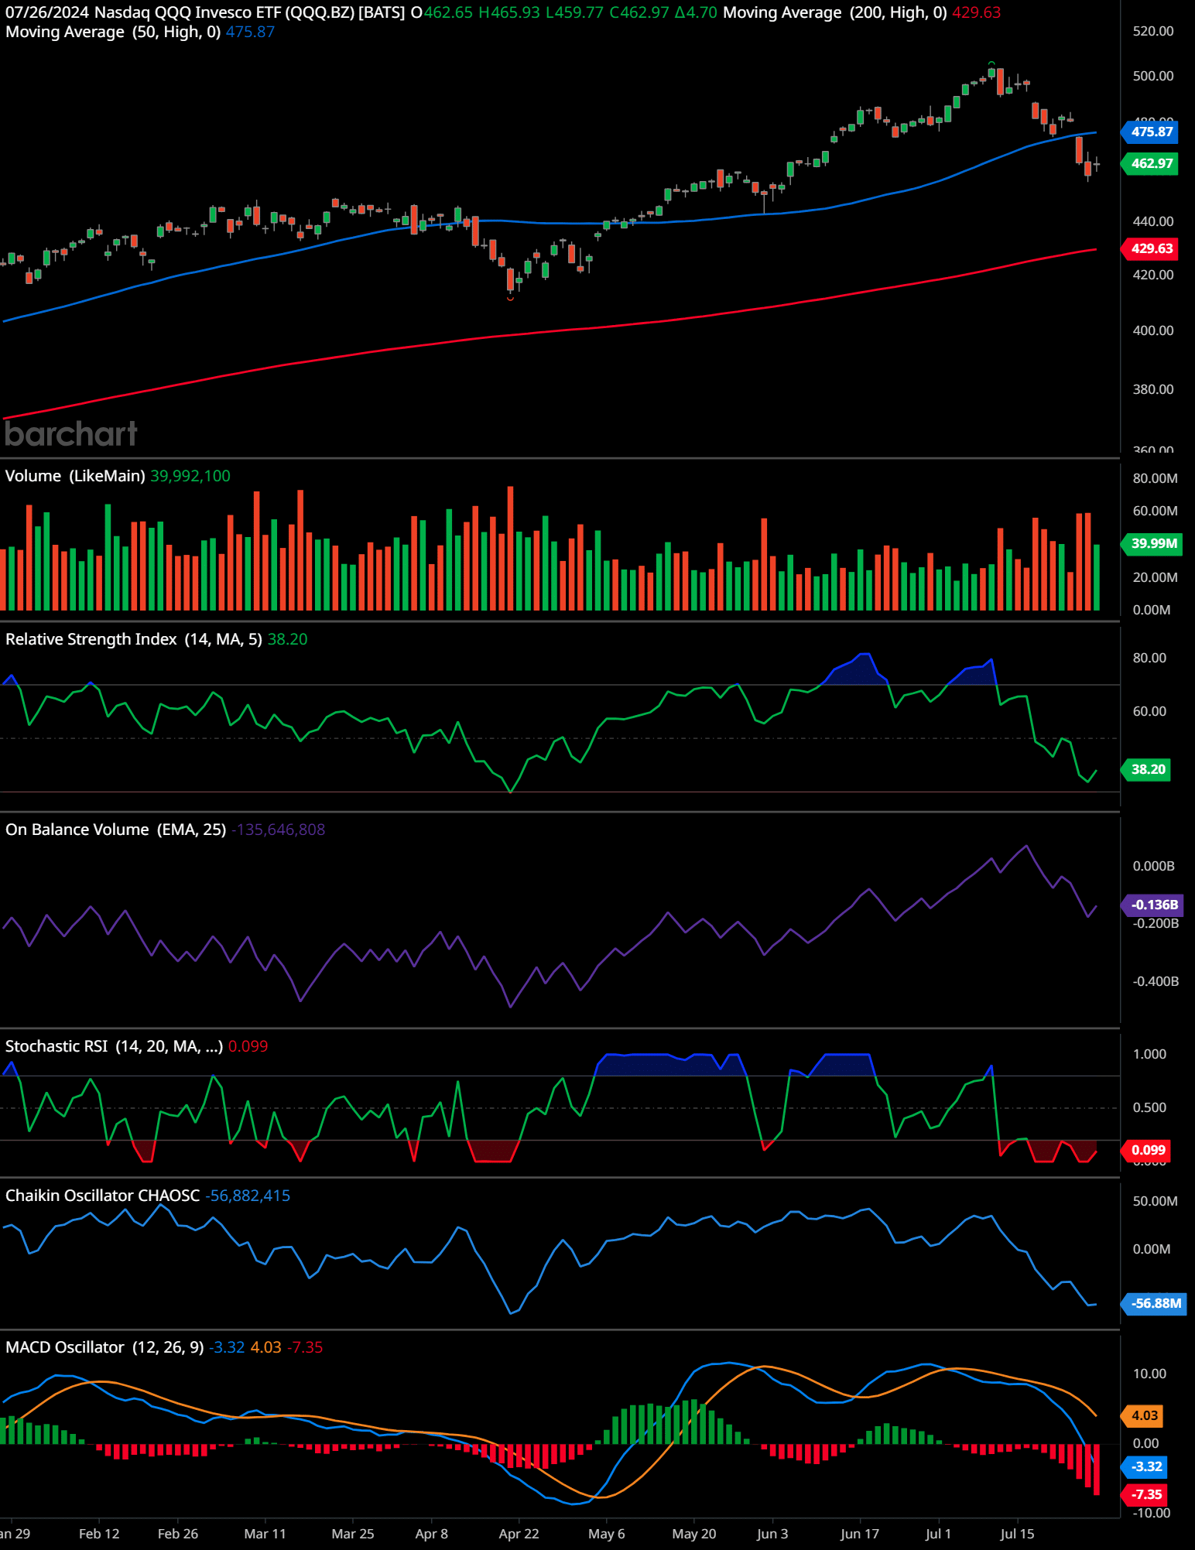Click the 'Volume (LikeMain)' indicator label

tap(75, 476)
